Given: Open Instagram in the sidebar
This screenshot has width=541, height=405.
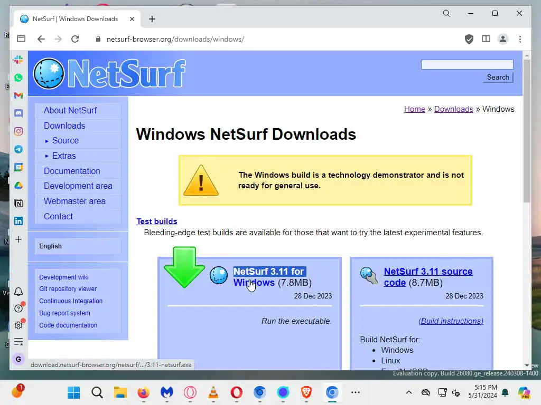Looking at the screenshot, I should click(18, 131).
